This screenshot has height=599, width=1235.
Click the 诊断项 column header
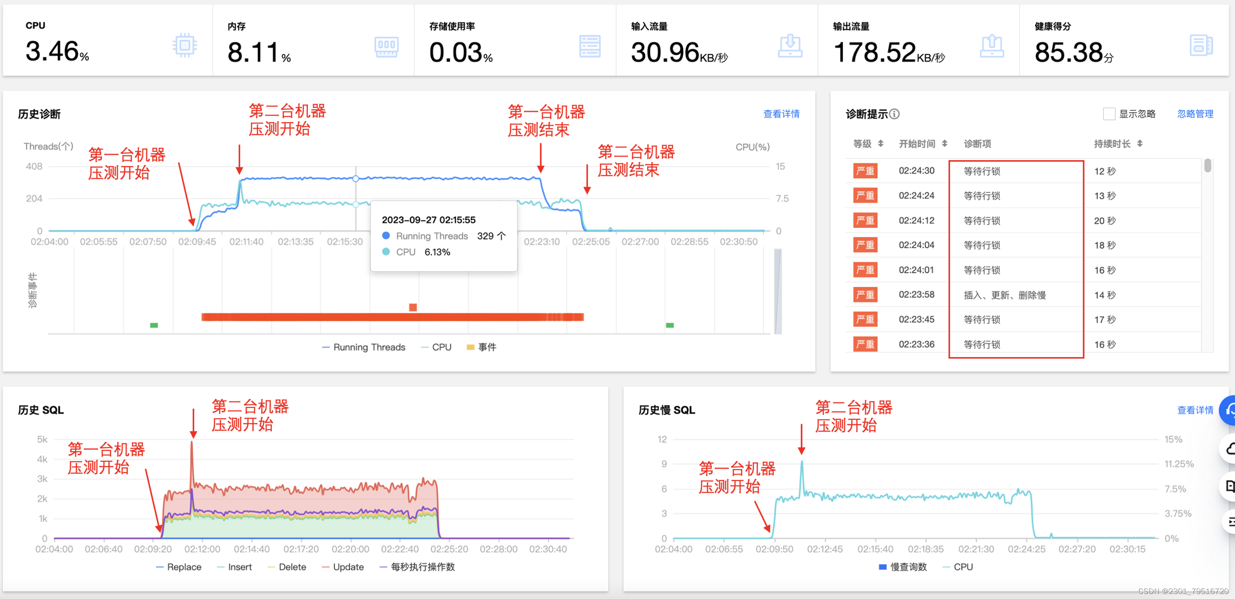click(978, 144)
